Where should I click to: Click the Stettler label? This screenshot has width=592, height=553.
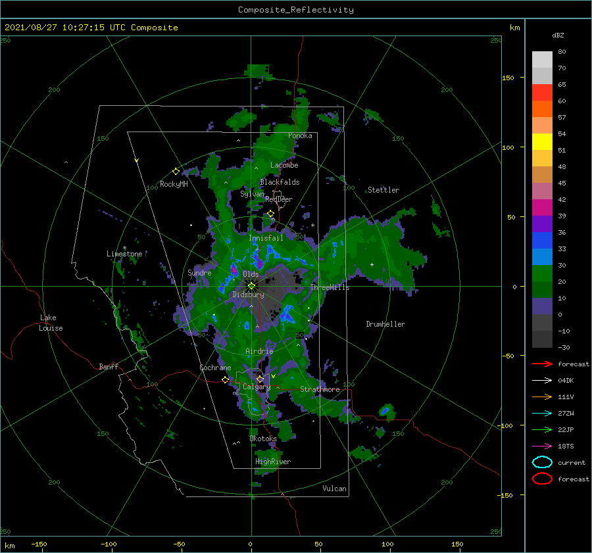[x=383, y=190]
